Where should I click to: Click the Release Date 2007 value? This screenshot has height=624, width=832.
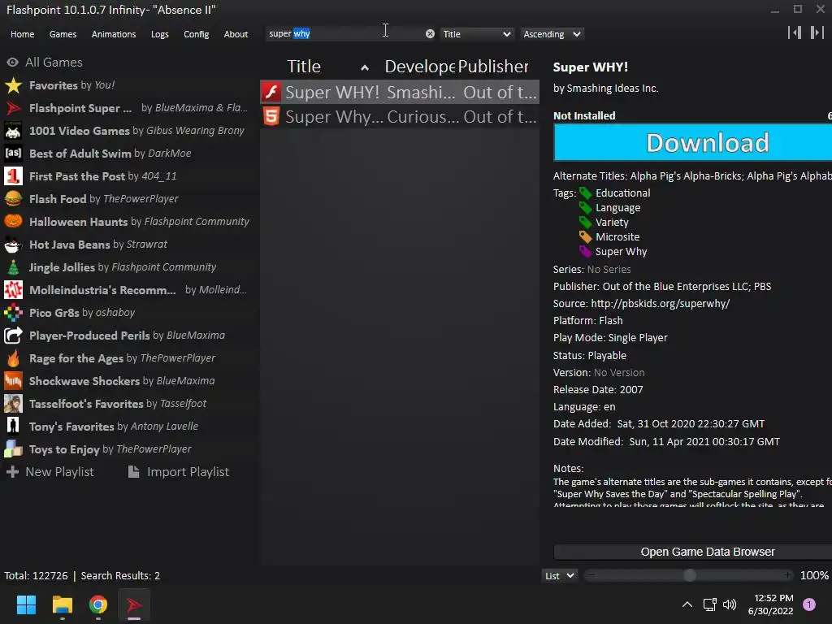[x=630, y=389]
